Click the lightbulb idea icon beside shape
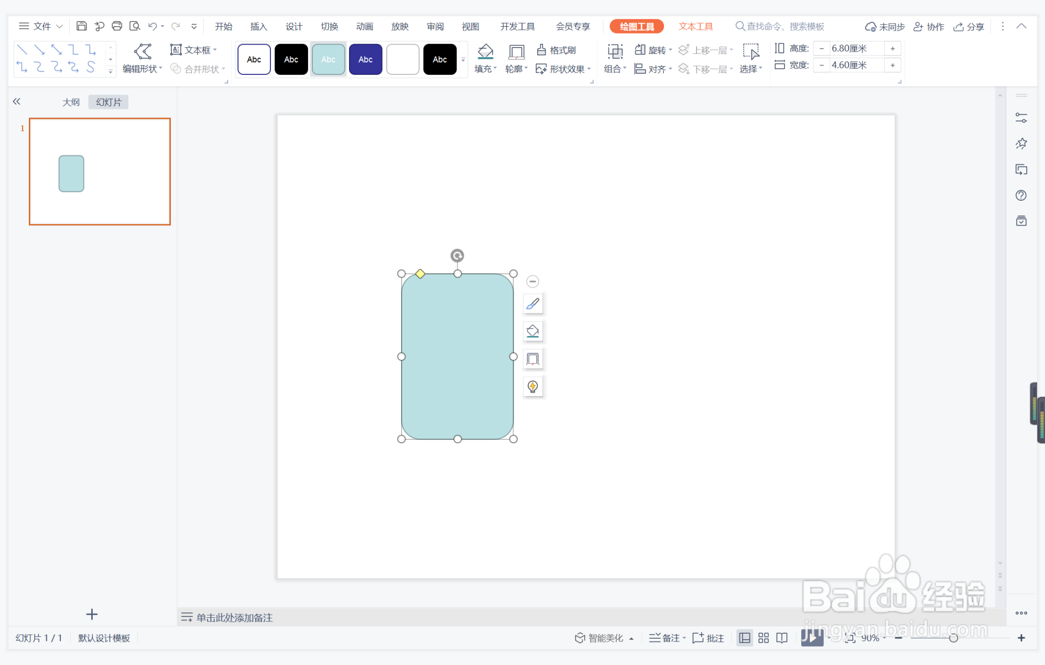This screenshot has height=665, width=1045. (532, 387)
